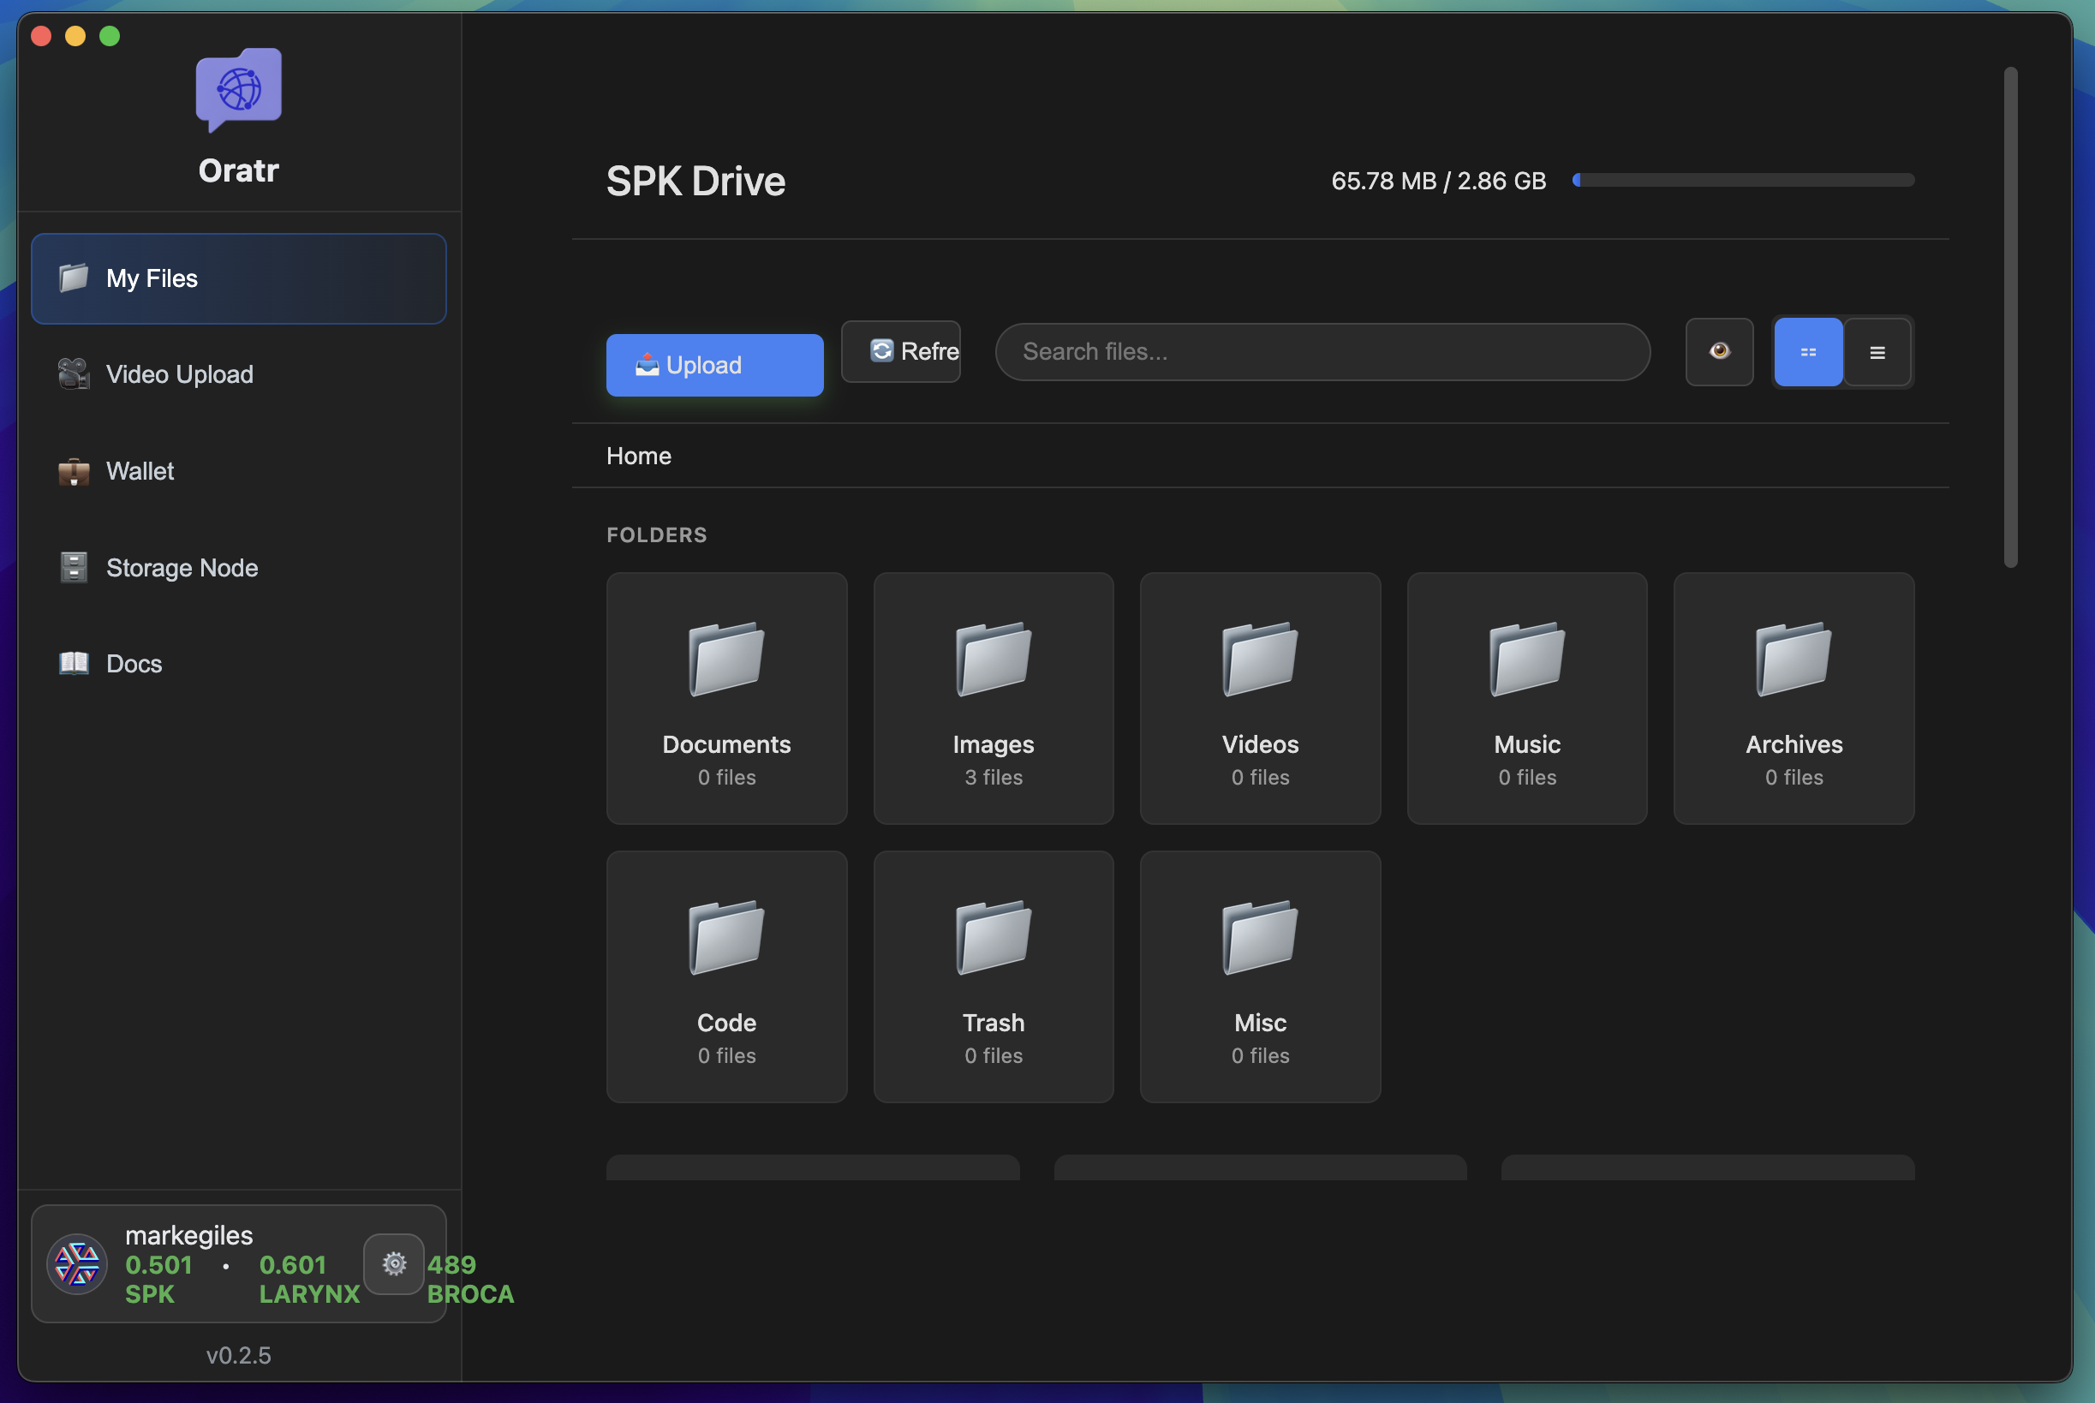The width and height of the screenshot is (2095, 1403).
Task: Click the markegiles user avatar icon
Action: pos(77,1263)
